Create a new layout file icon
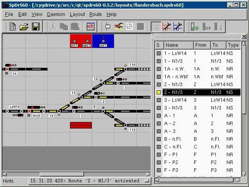 12,26
